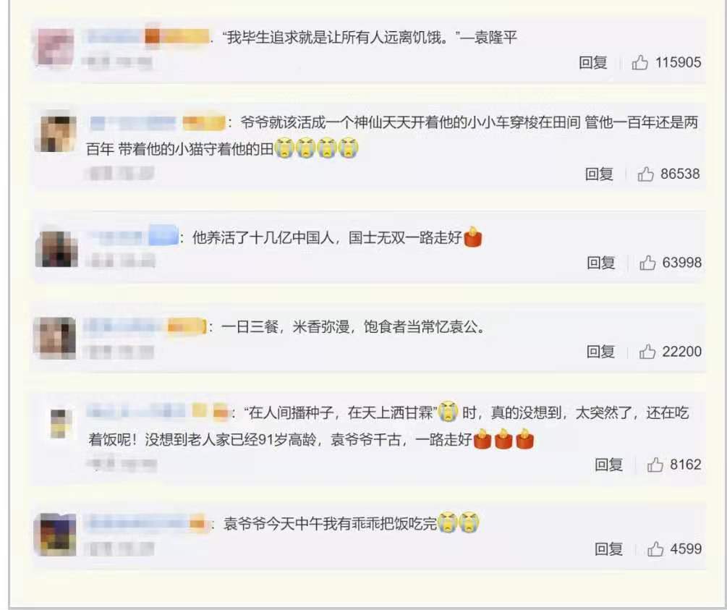Open the first commenter's pink avatar
Image resolution: width=727 pixels, height=610 pixels.
tap(55, 47)
